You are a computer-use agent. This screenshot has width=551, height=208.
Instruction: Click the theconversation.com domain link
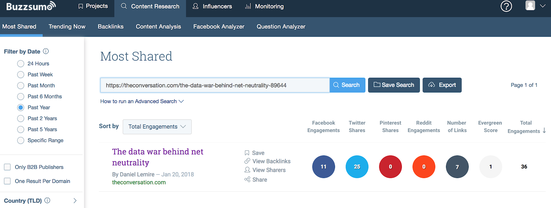tap(139, 182)
